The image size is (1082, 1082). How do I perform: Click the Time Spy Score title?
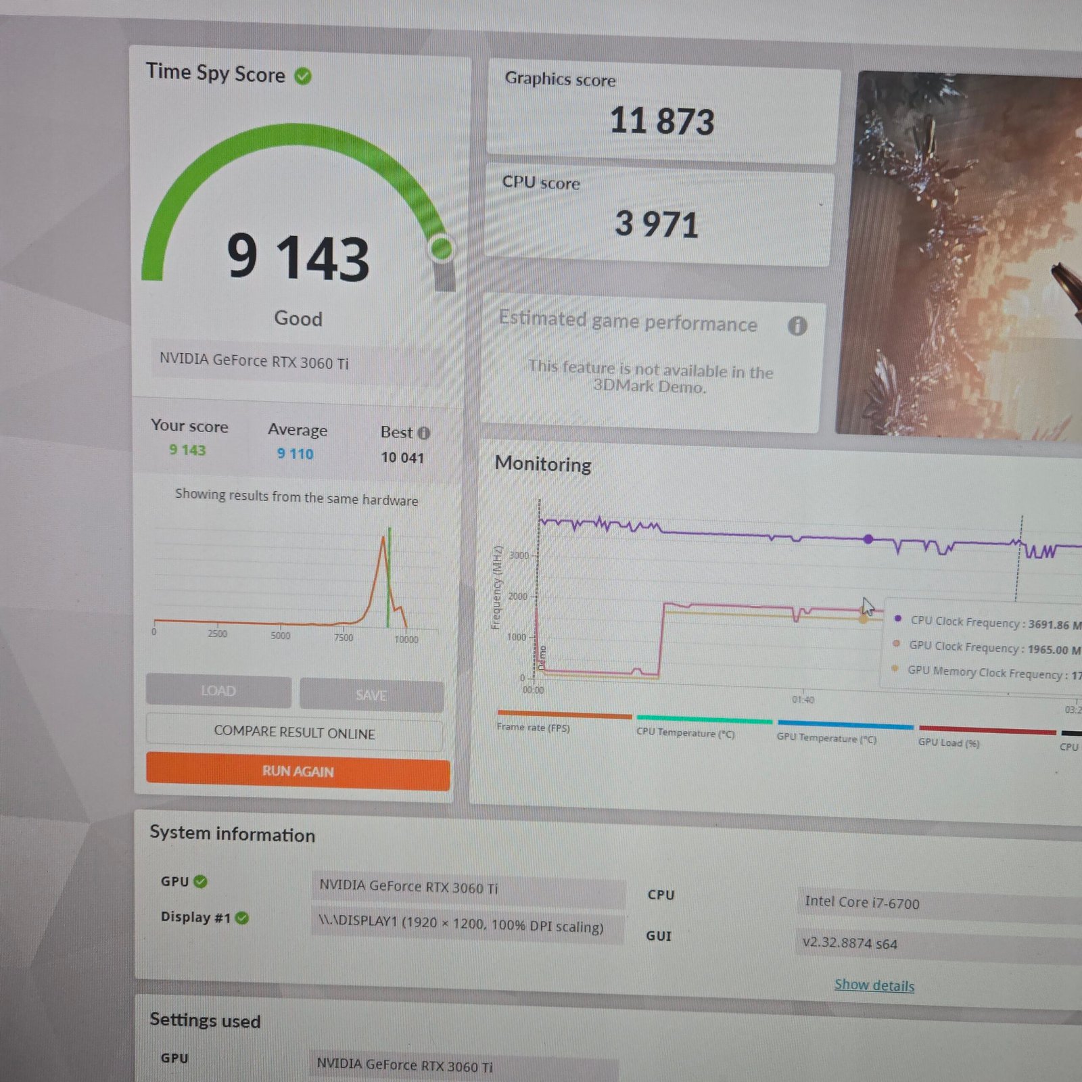pyautogui.click(x=216, y=72)
